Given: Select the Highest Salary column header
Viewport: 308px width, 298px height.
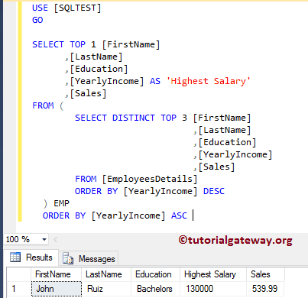Looking at the screenshot, I should pos(213,274).
